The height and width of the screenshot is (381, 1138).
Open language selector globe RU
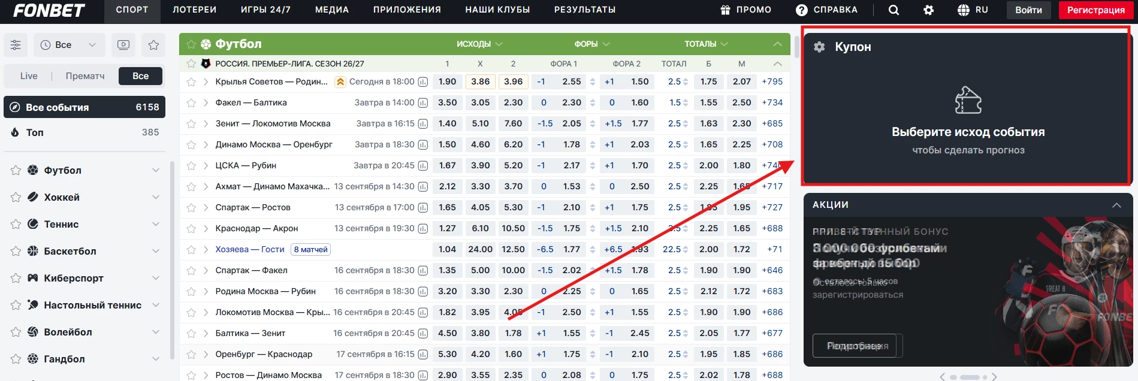tap(973, 10)
